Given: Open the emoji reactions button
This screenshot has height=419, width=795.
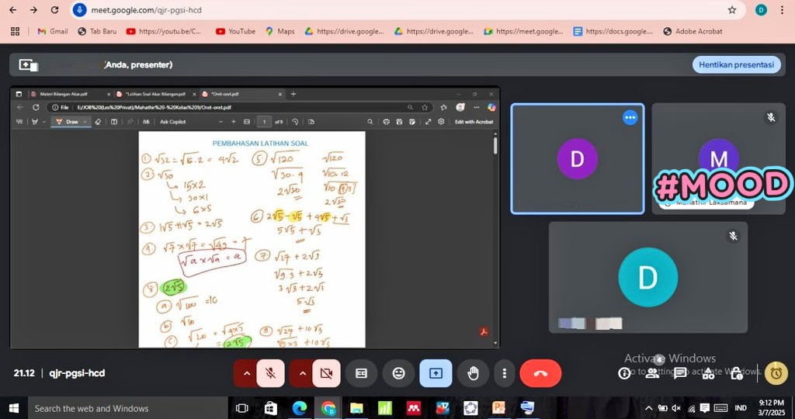Looking at the screenshot, I should point(399,373).
